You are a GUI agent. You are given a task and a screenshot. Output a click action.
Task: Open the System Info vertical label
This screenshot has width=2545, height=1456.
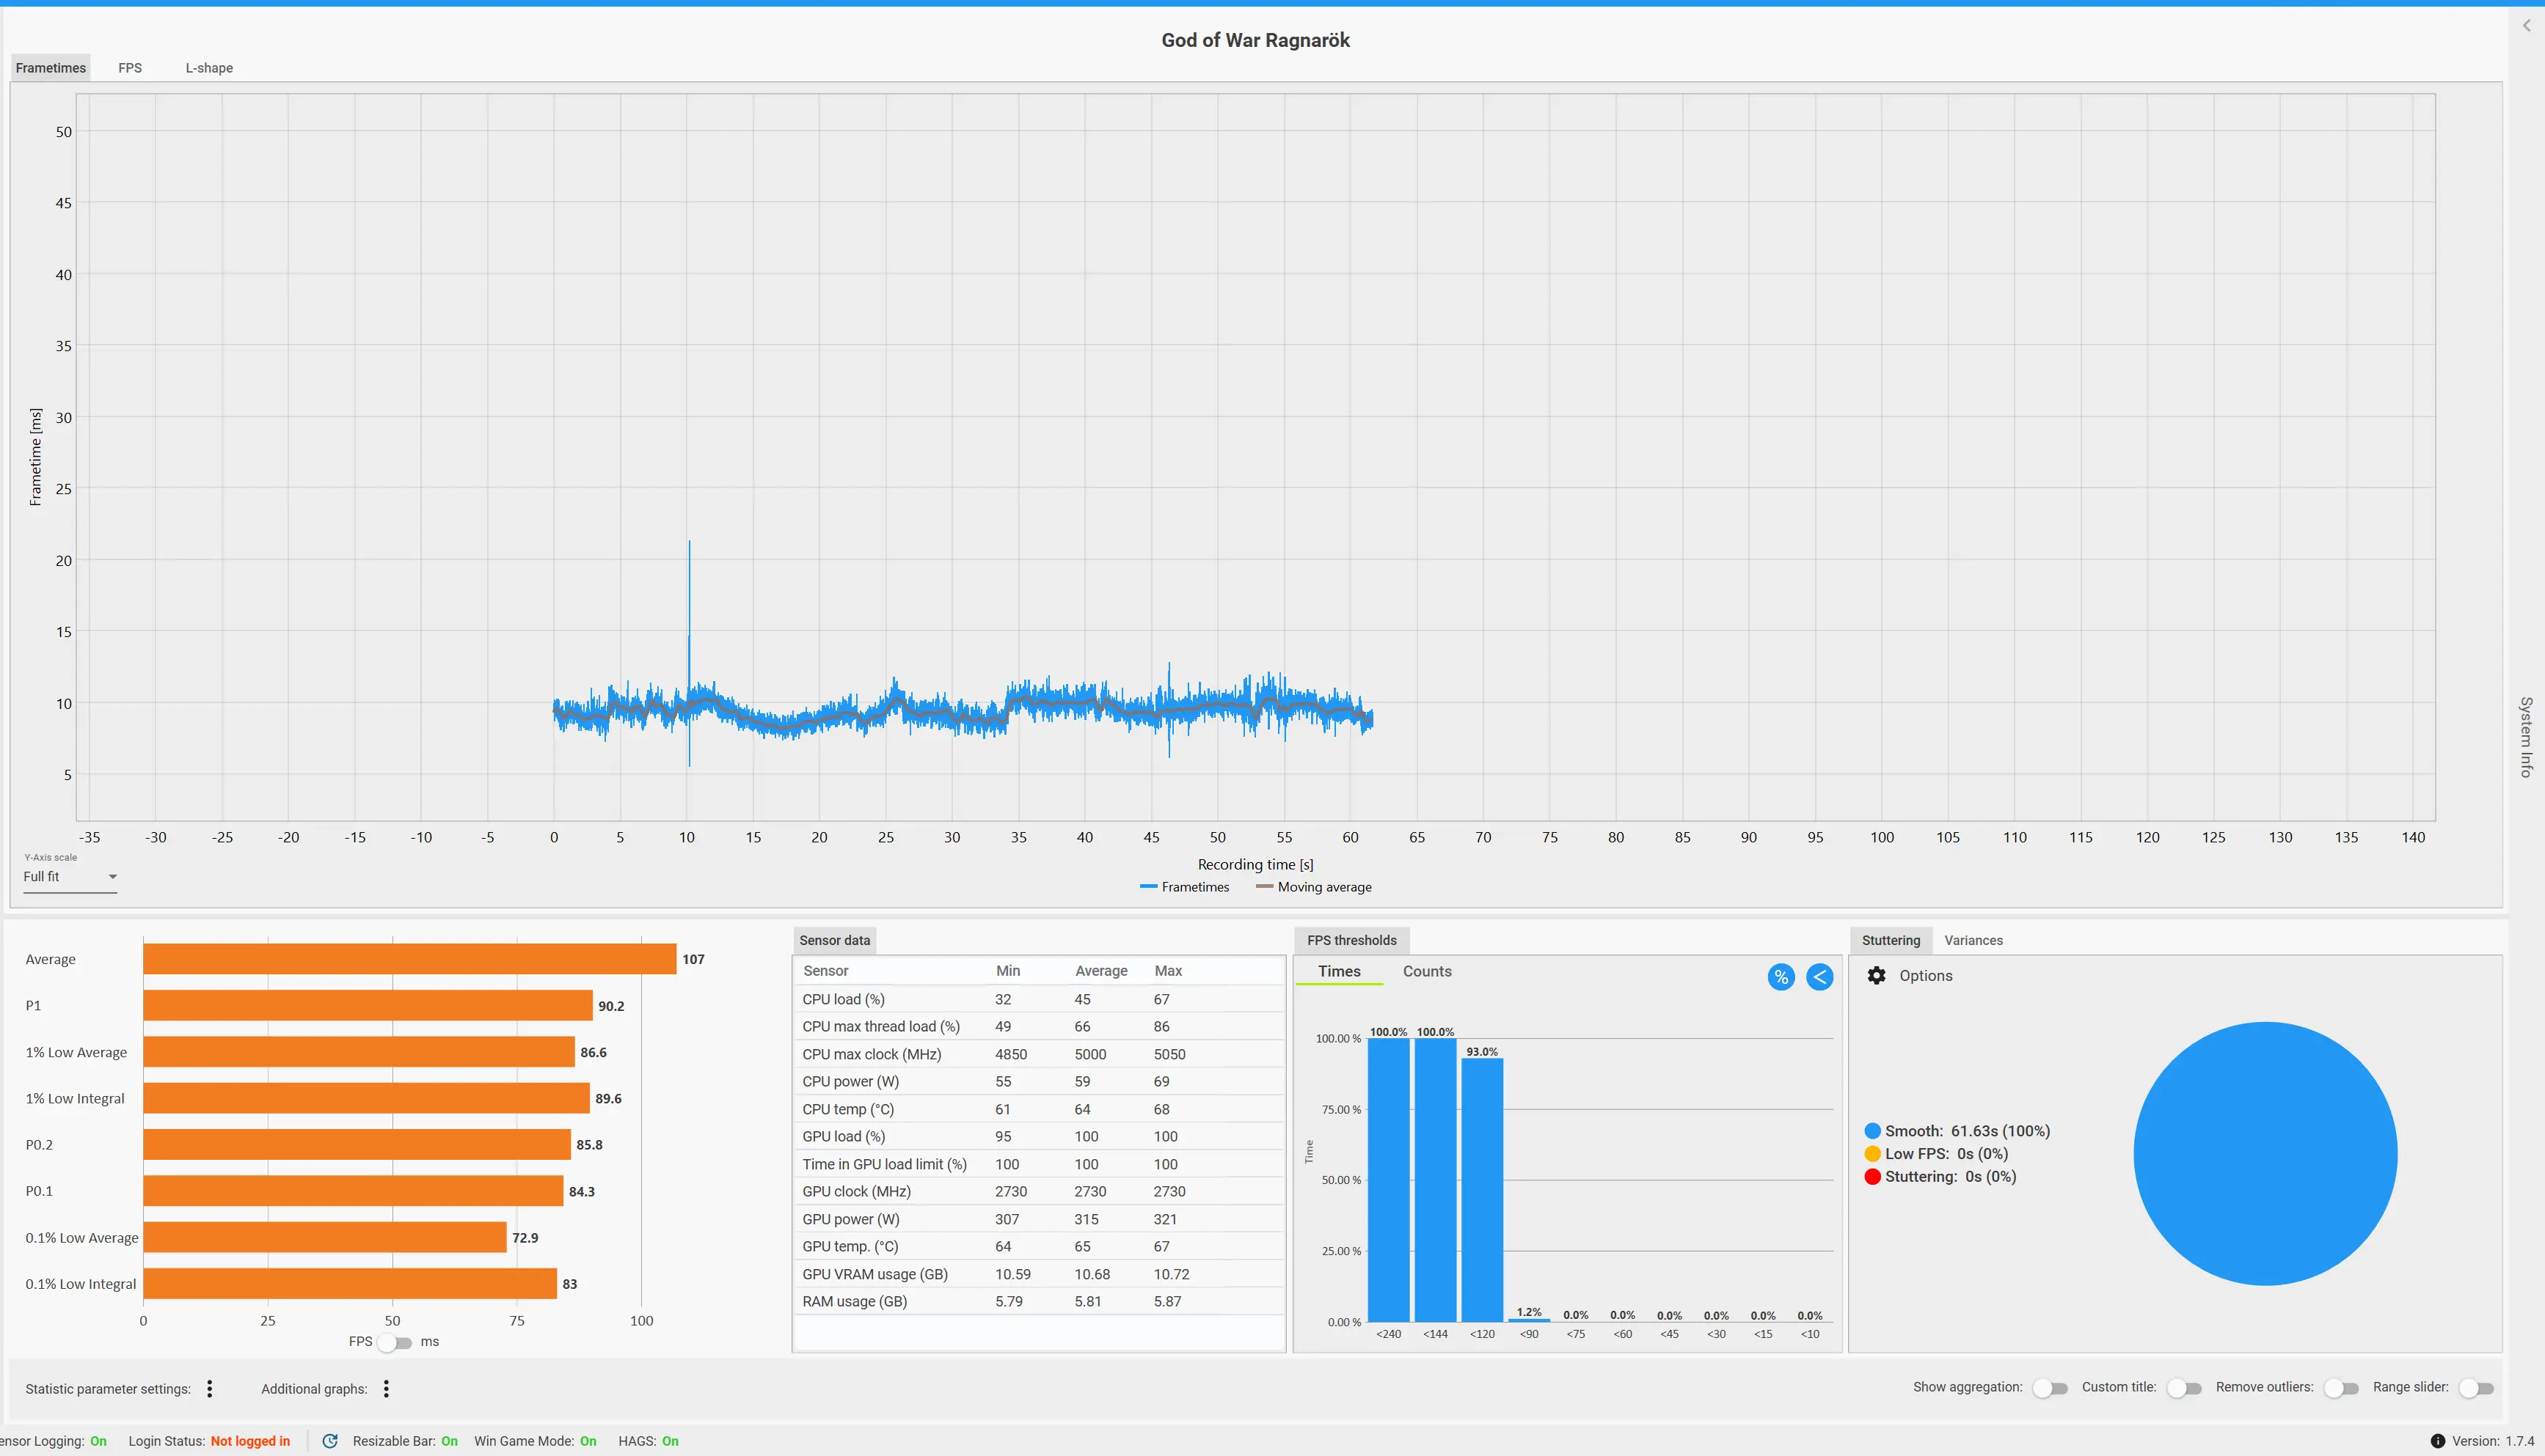pos(2526,737)
